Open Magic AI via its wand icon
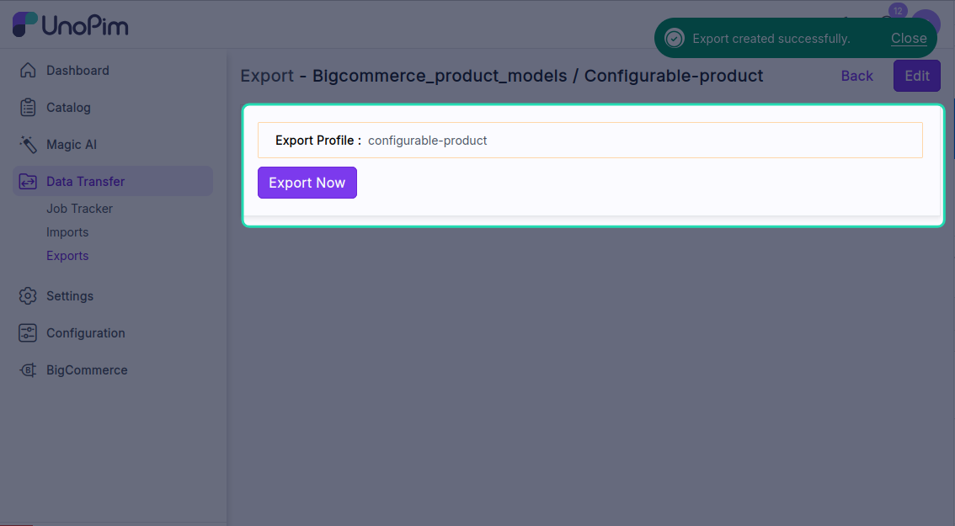 (x=28, y=145)
